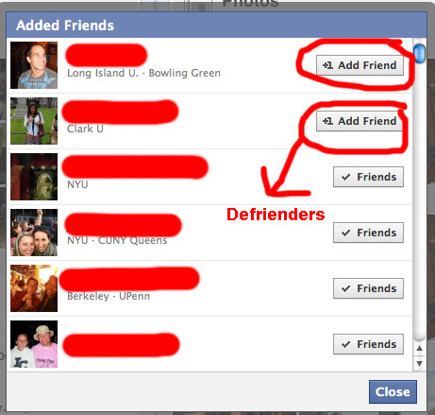Close the Added Friends dialog
Screen dimensions: 435x415
393,391
